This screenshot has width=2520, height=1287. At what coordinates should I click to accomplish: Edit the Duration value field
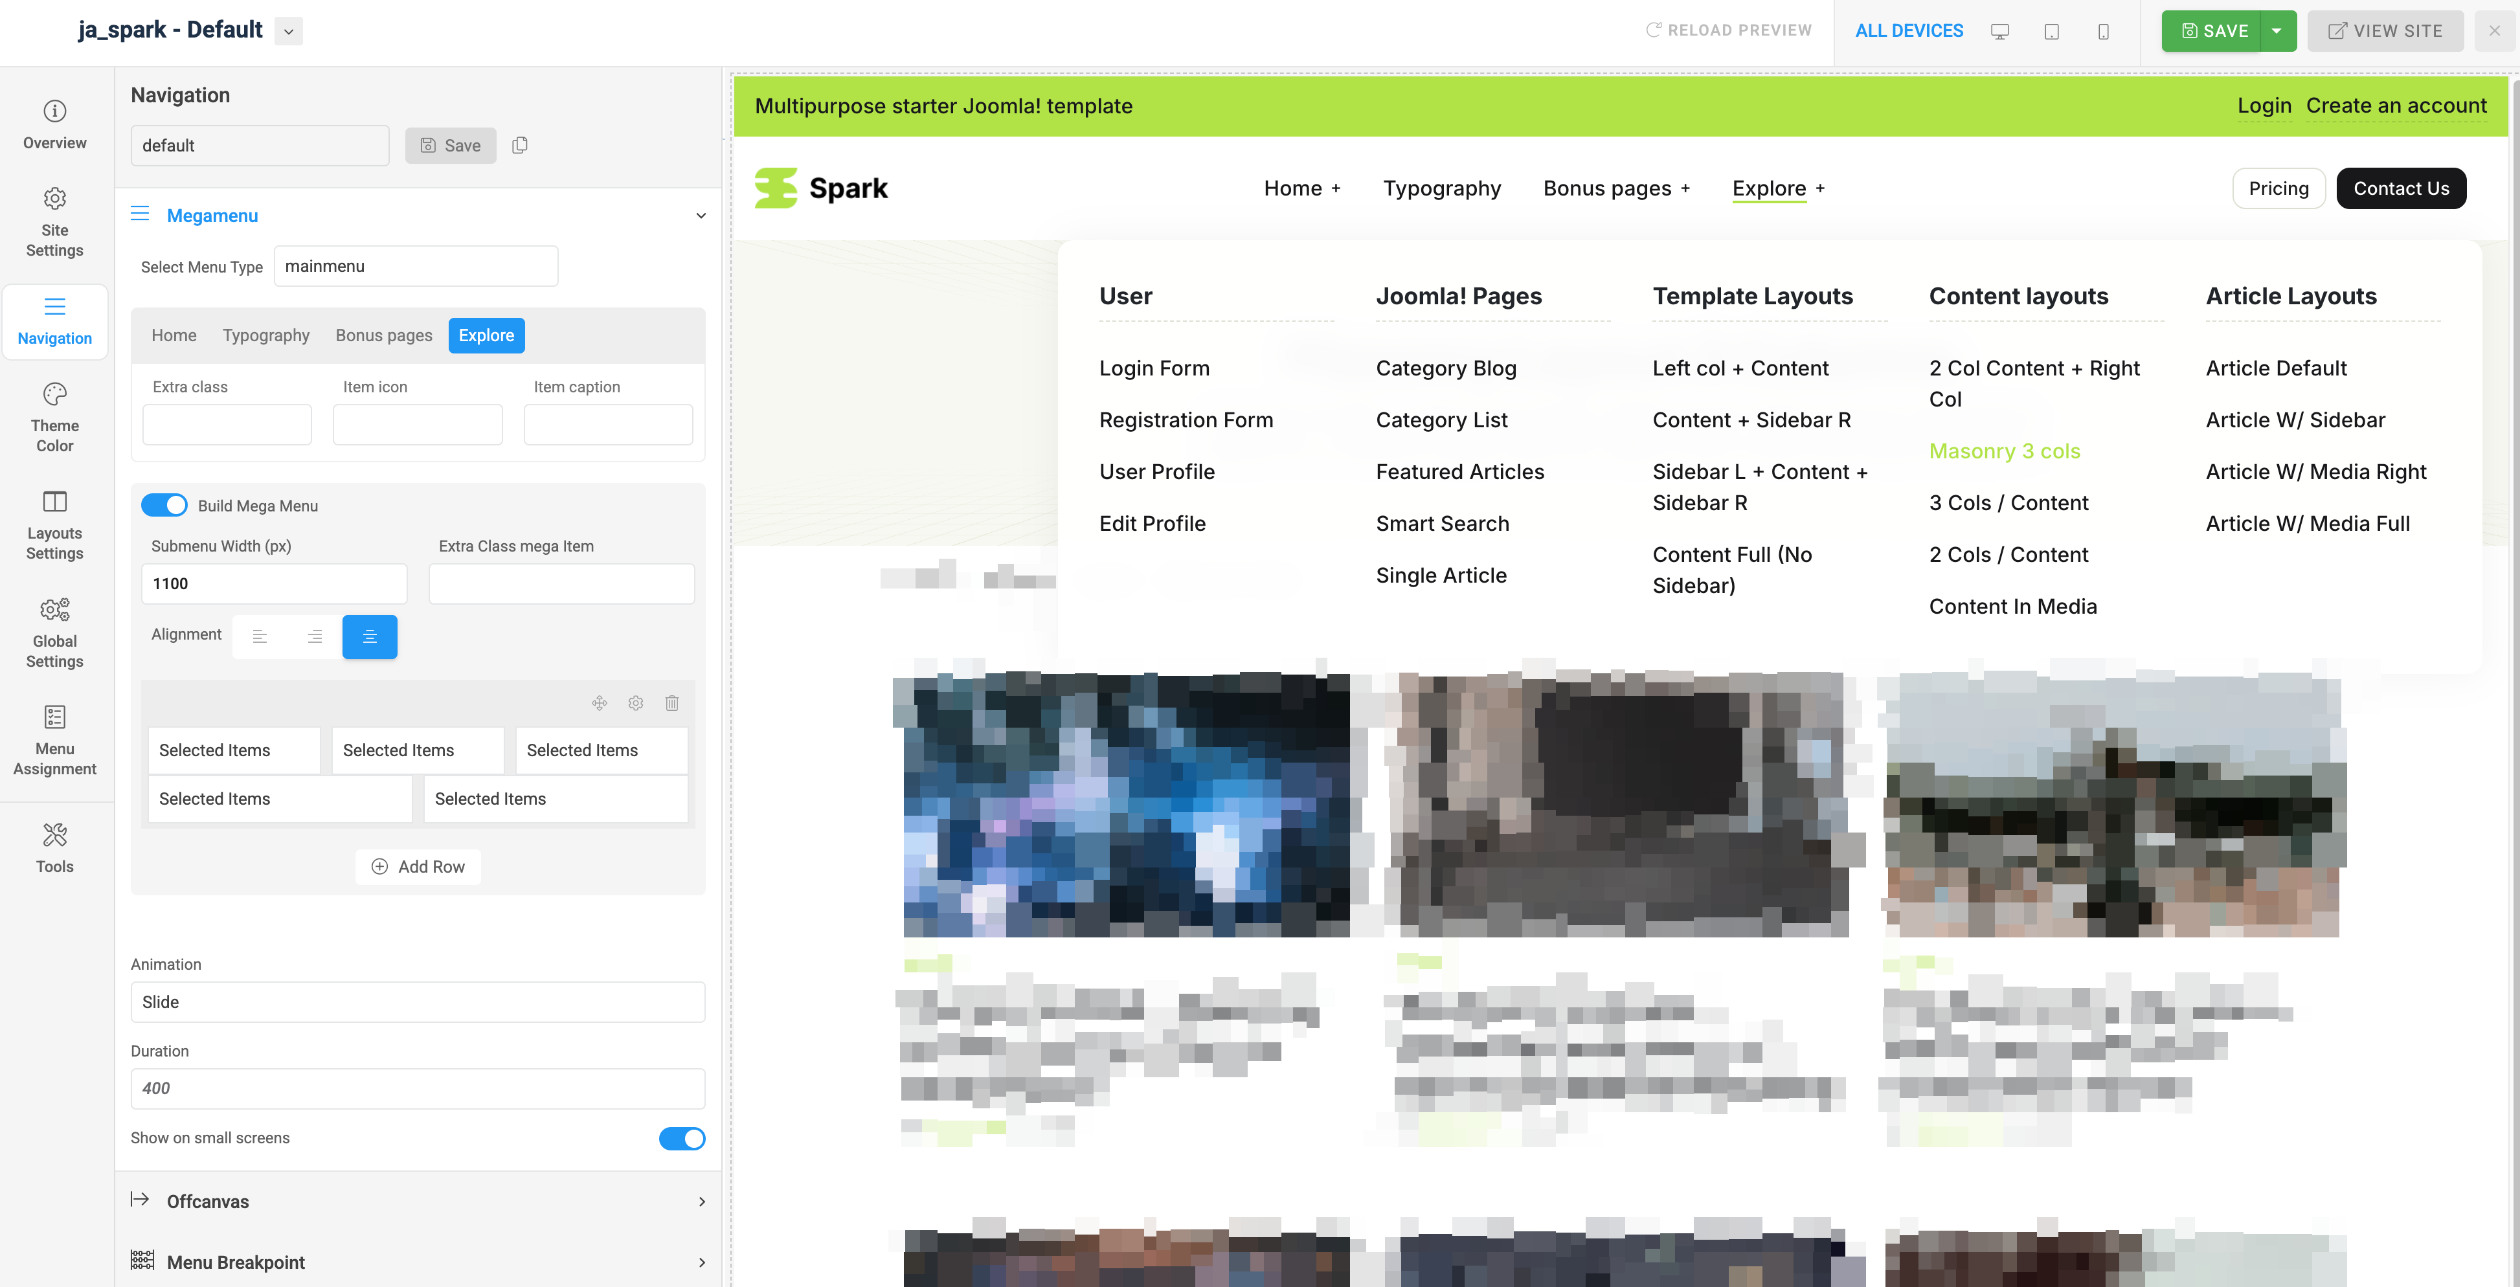click(418, 1088)
